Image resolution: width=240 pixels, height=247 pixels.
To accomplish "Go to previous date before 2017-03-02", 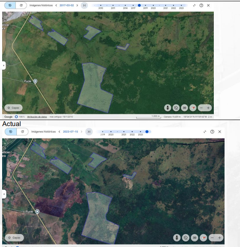I will pos(56,5).
